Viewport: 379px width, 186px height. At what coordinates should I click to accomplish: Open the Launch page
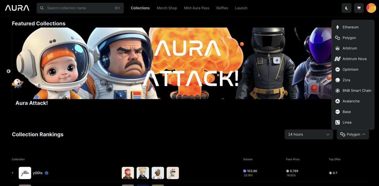click(x=241, y=8)
